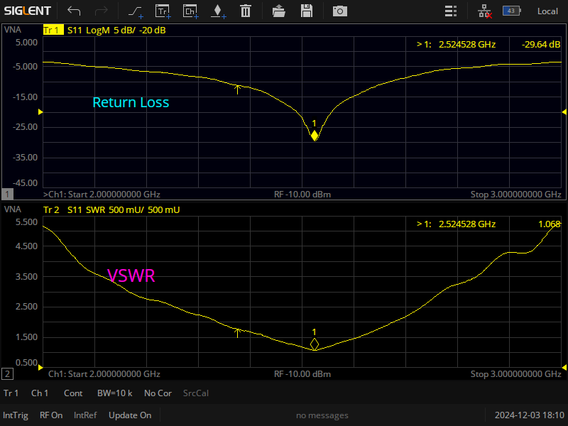
Task: Click the undo arrow icon
Action: (74, 11)
